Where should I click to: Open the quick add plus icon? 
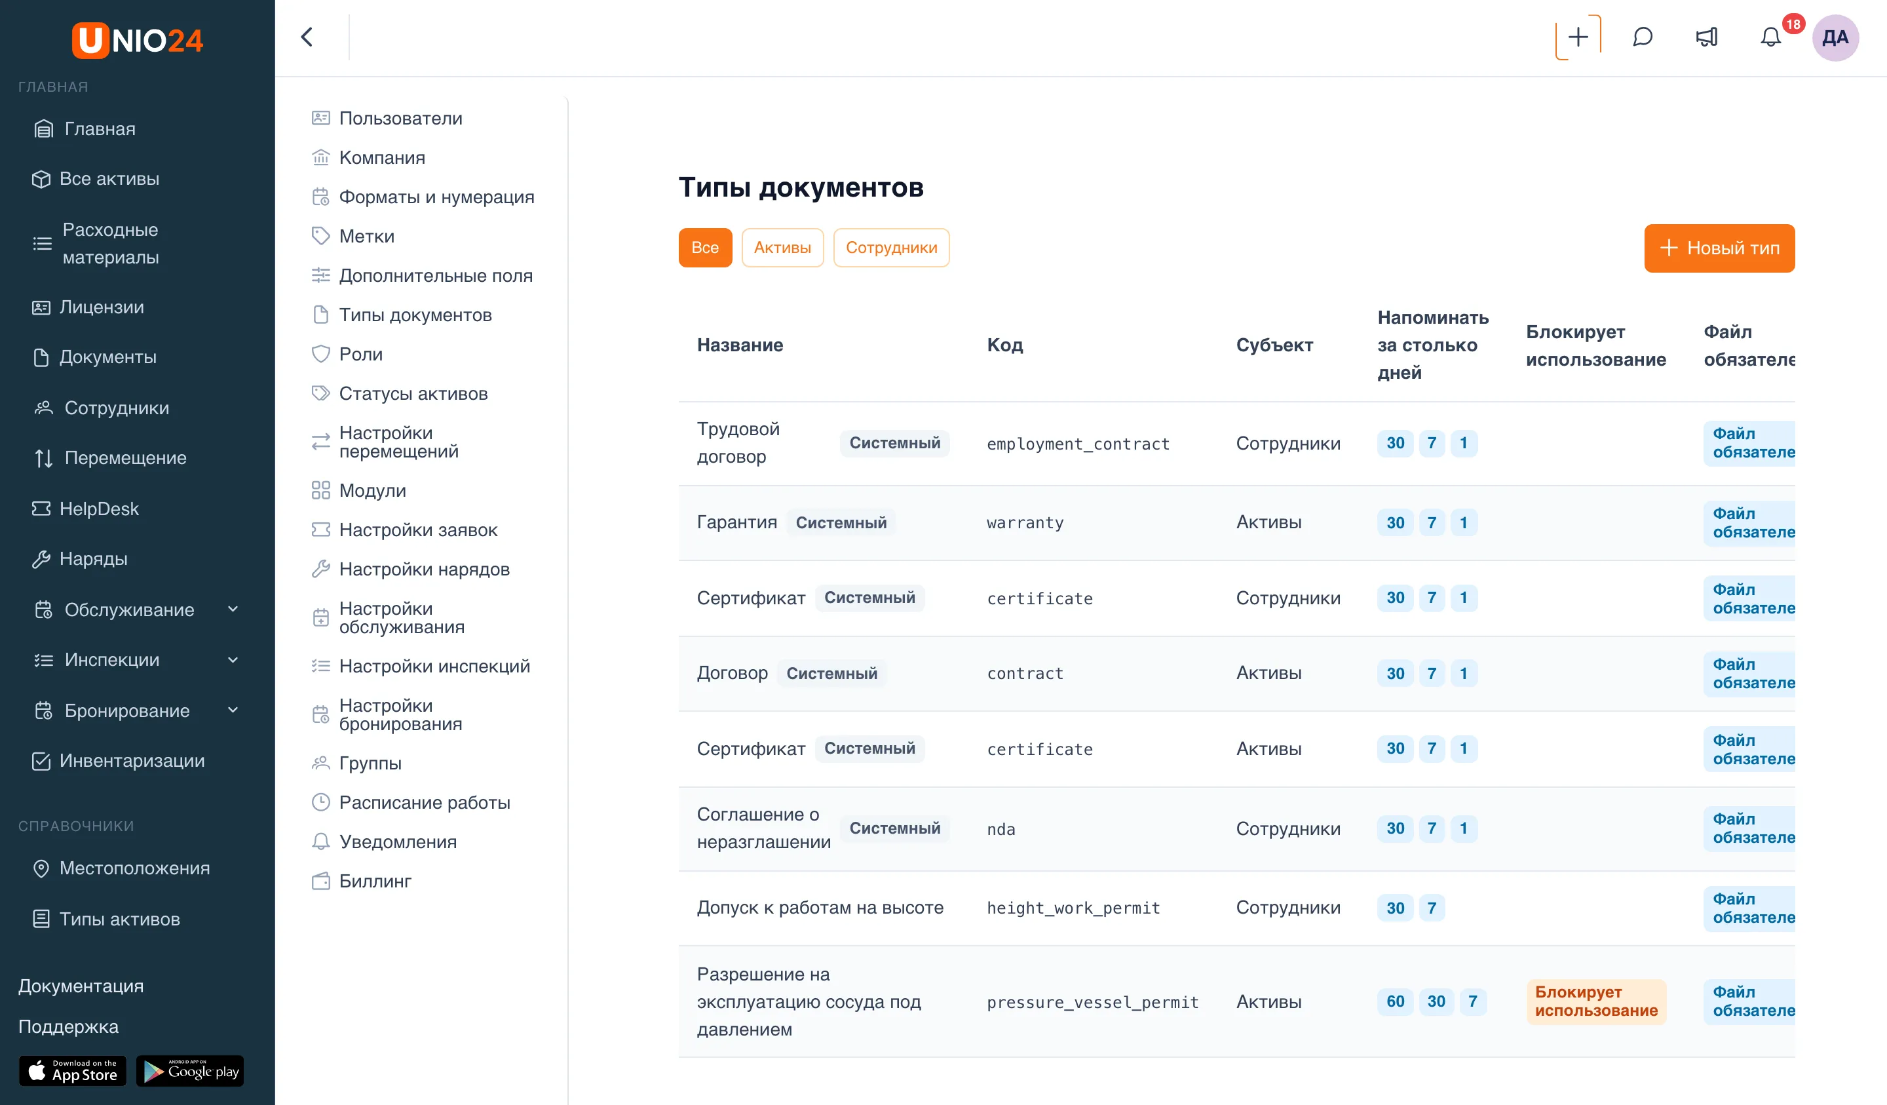pyautogui.click(x=1578, y=37)
